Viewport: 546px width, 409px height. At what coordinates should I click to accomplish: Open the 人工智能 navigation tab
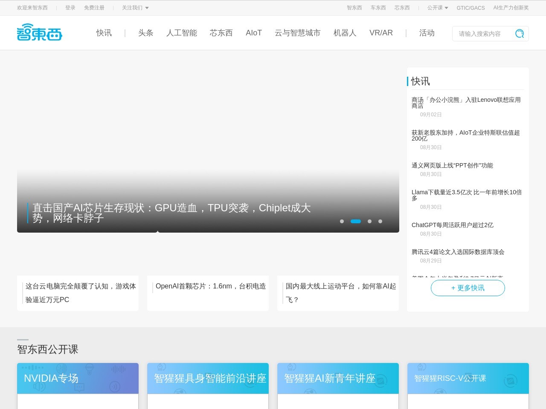point(181,33)
